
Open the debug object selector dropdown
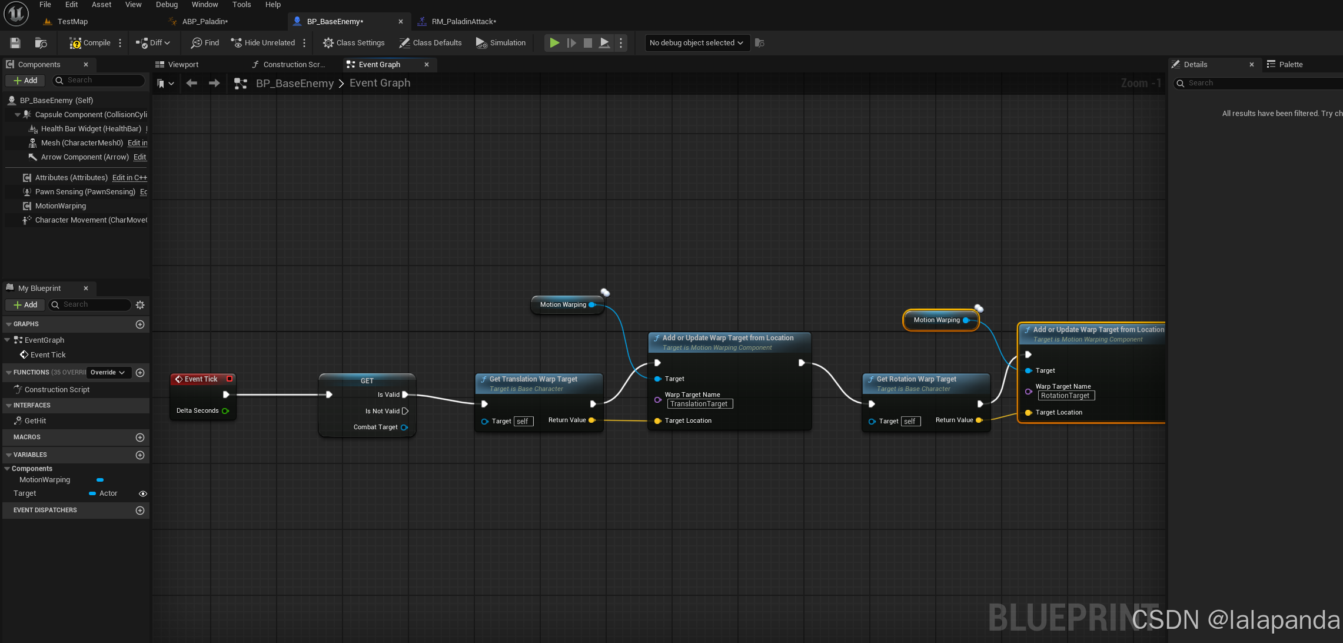click(x=697, y=43)
